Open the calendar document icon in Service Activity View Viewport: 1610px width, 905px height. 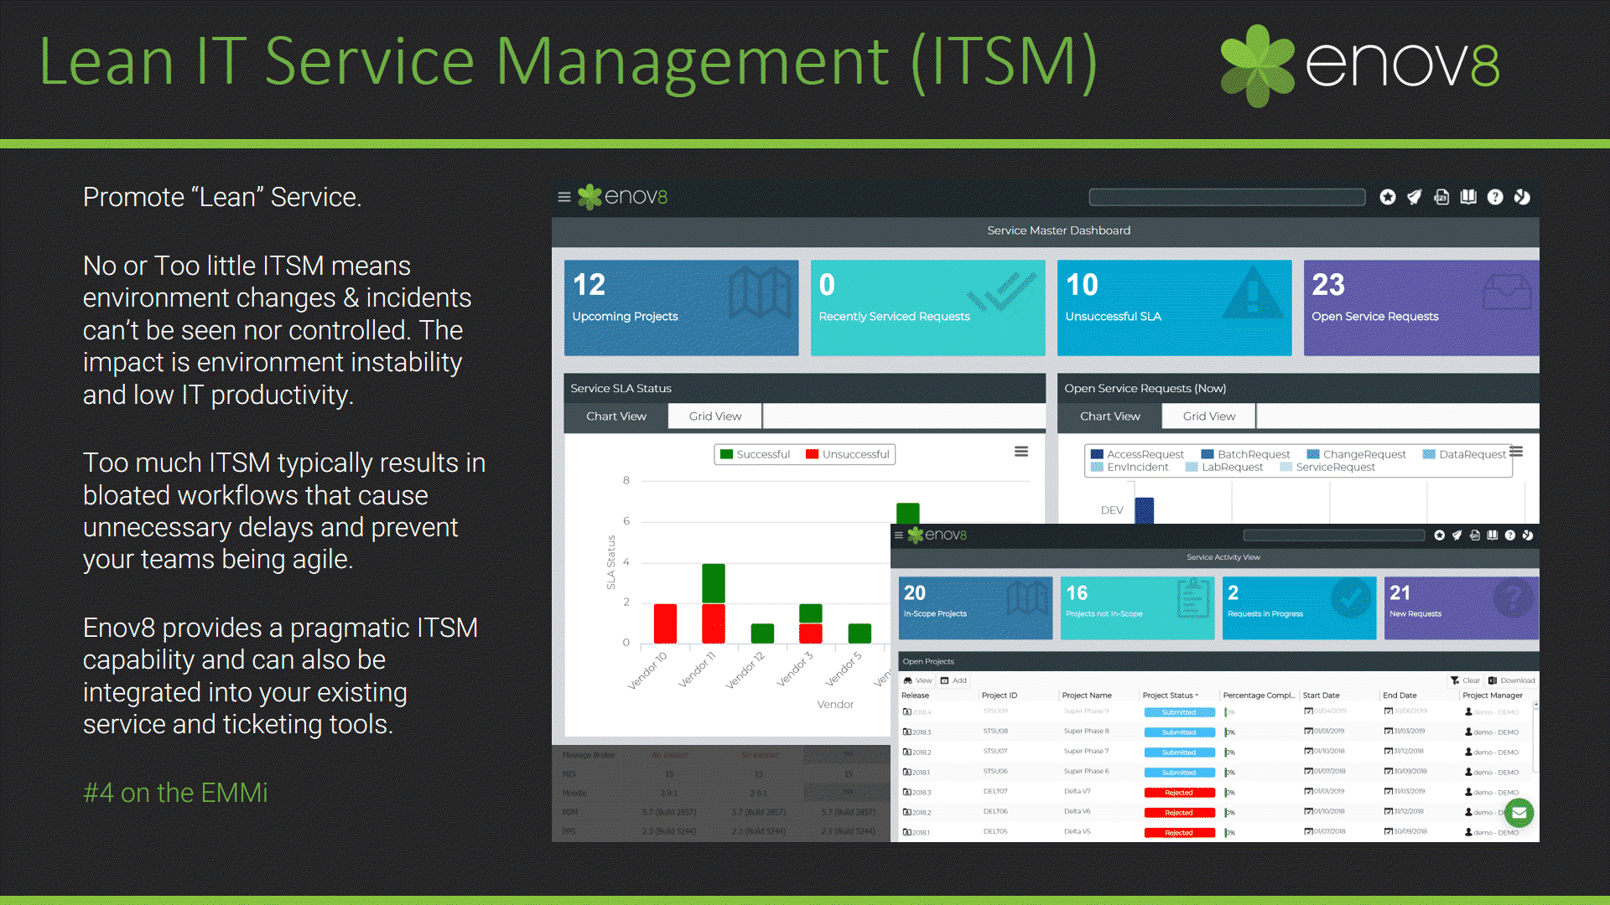pos(1475,535)
